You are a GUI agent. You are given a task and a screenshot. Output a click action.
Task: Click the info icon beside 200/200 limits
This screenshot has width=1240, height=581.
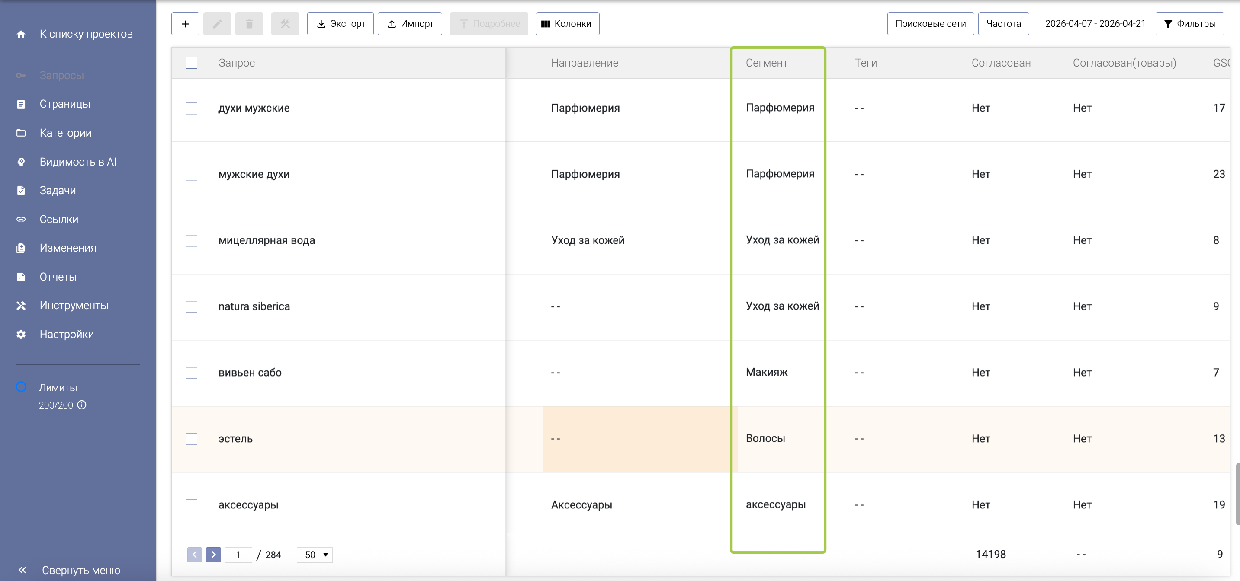point(82,405)
